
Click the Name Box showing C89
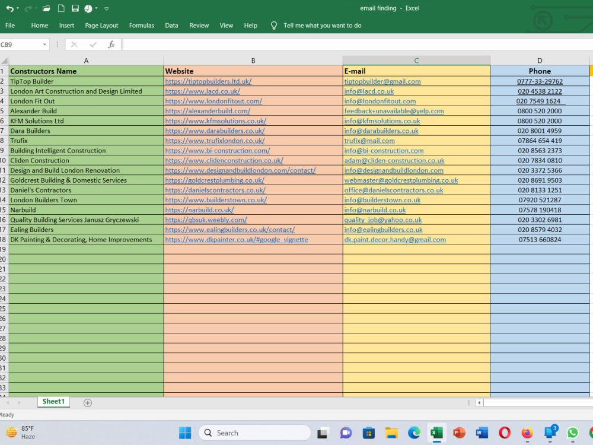(21, 44)
